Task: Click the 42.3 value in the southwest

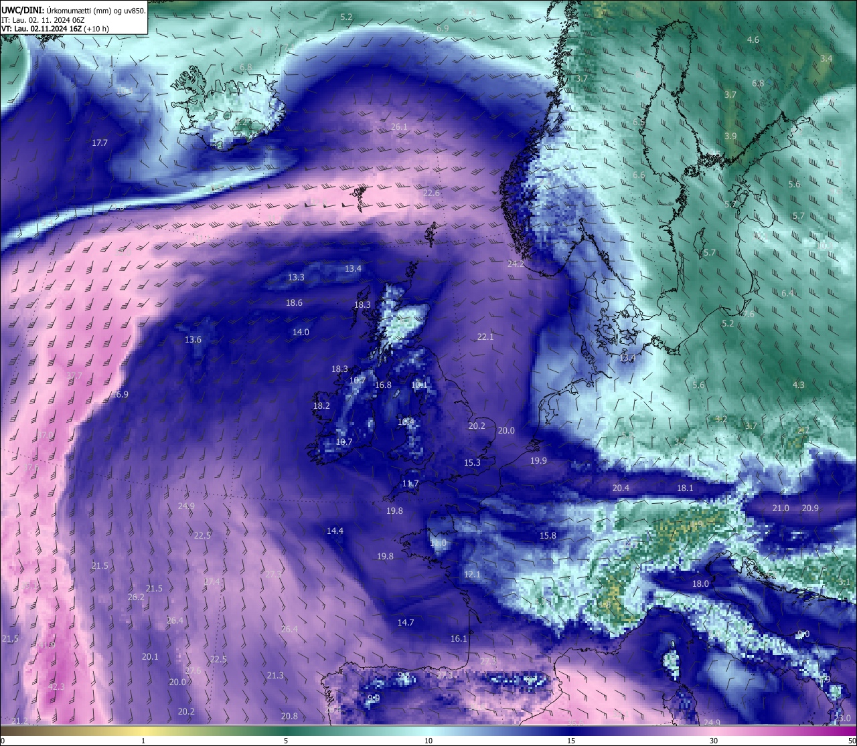Action: click(x=57, y=686)
